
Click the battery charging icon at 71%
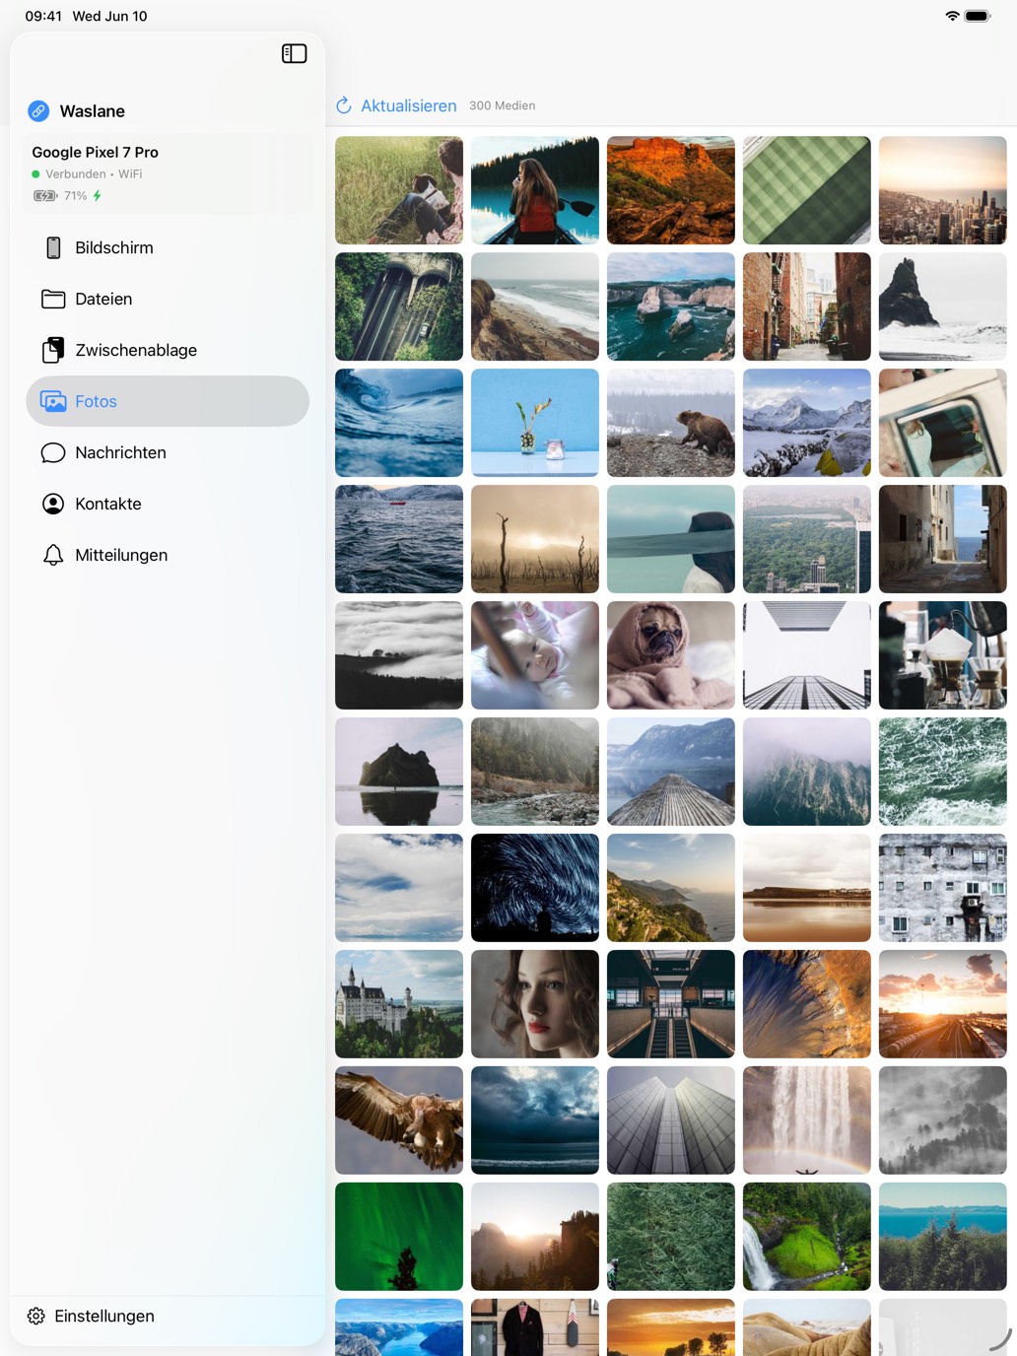click(x=45, y=195)
